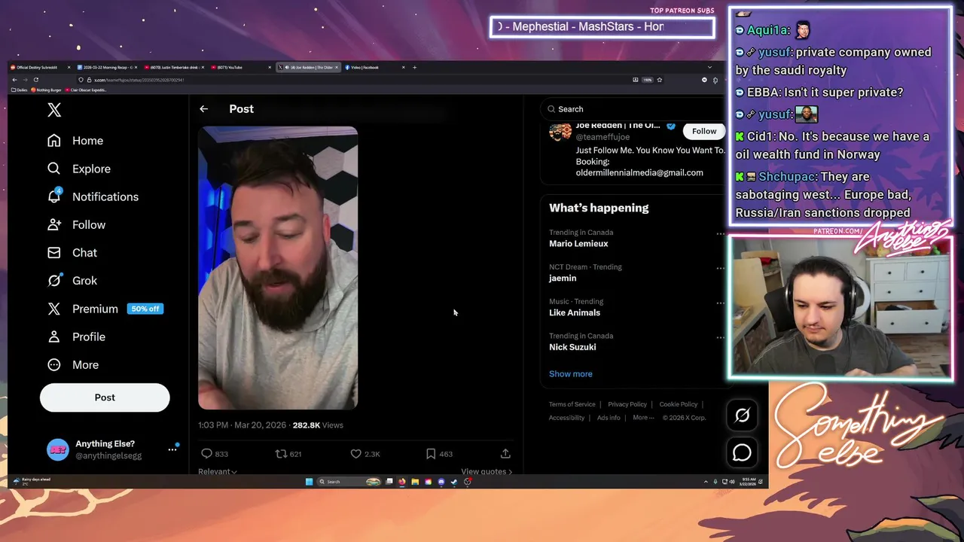Open Like Animals trending topic
This screenshot has width=964, height=542.
(575, 313)
